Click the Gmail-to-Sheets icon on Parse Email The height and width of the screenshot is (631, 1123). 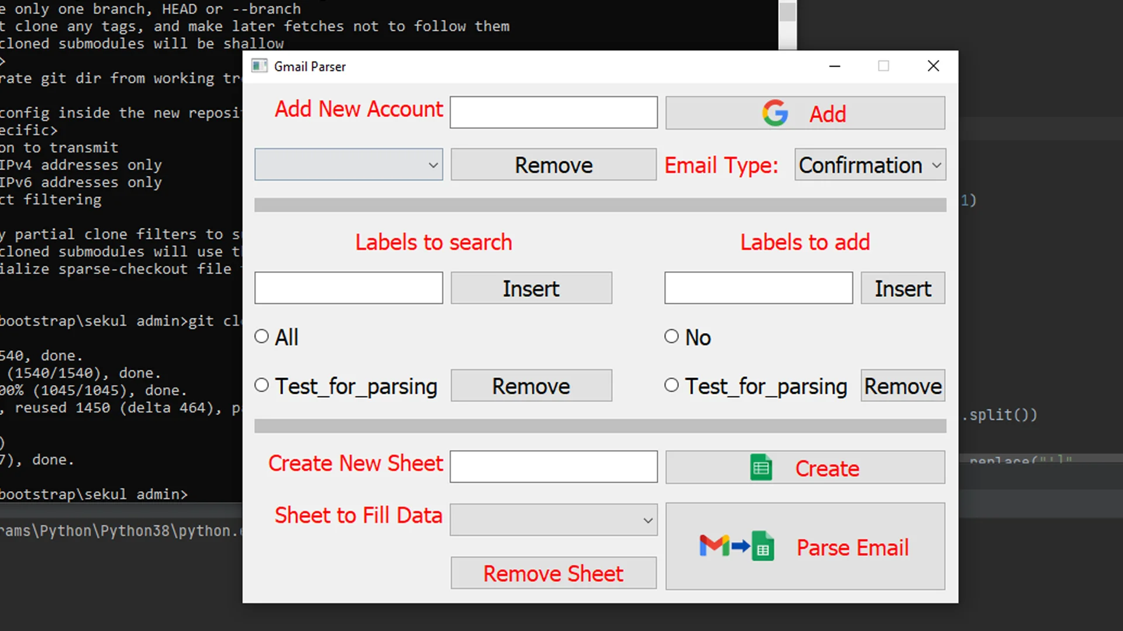pyautogui.click(x=737, y=546)
